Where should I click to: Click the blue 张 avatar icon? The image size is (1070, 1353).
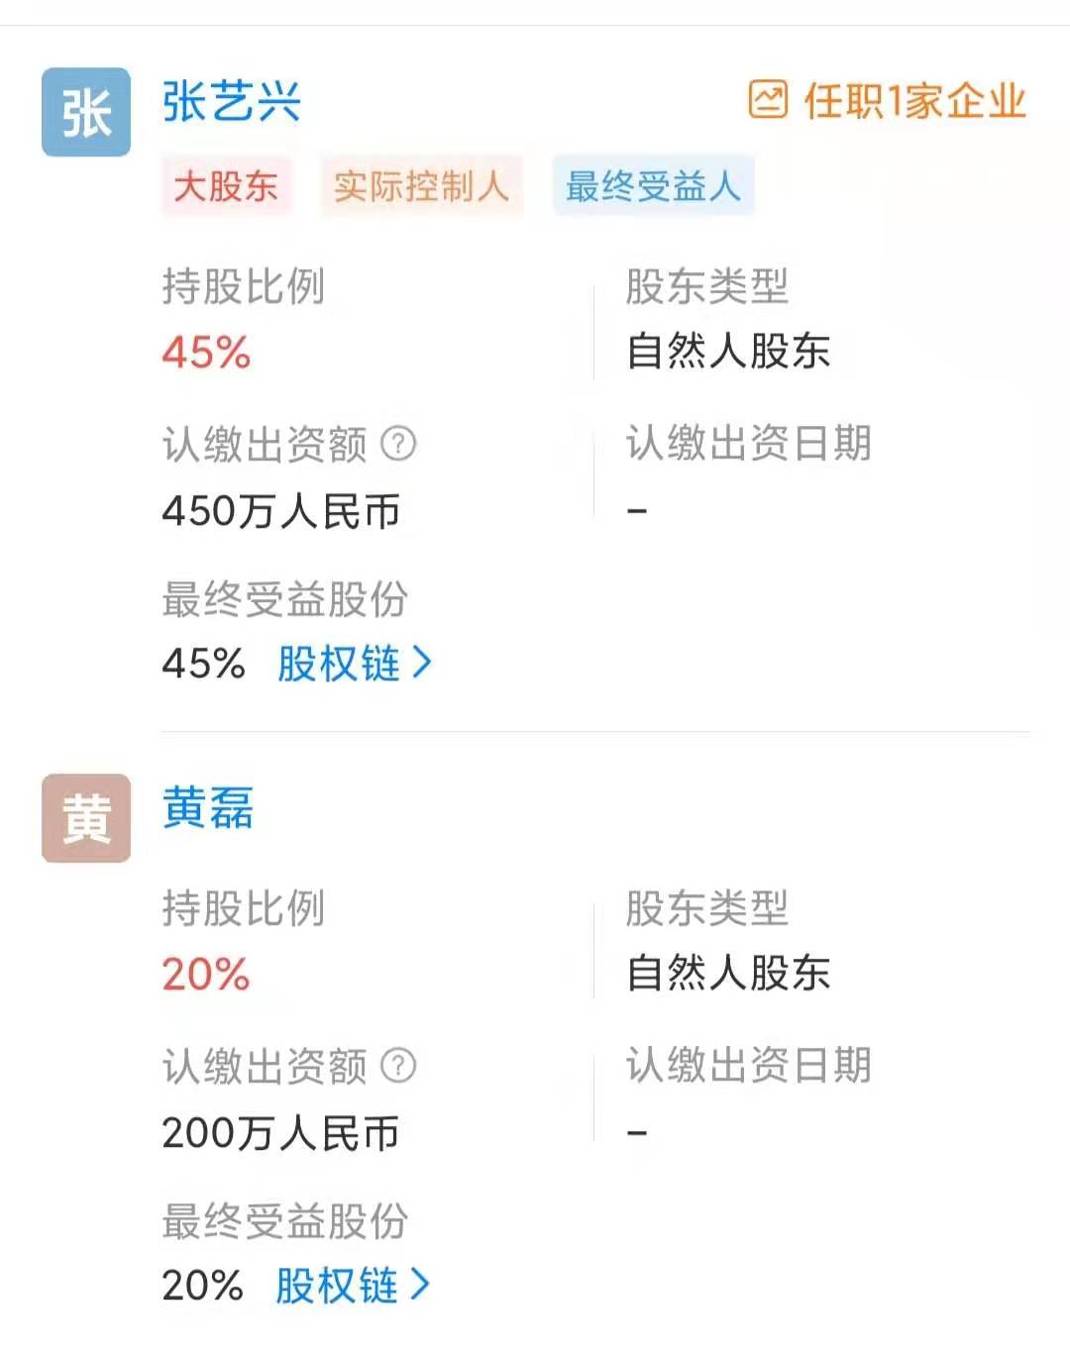pos(86,112)
